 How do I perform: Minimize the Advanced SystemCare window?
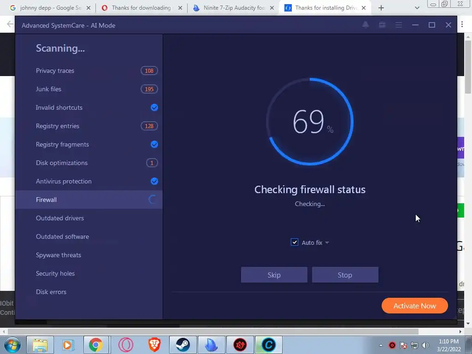pos(415,25)
